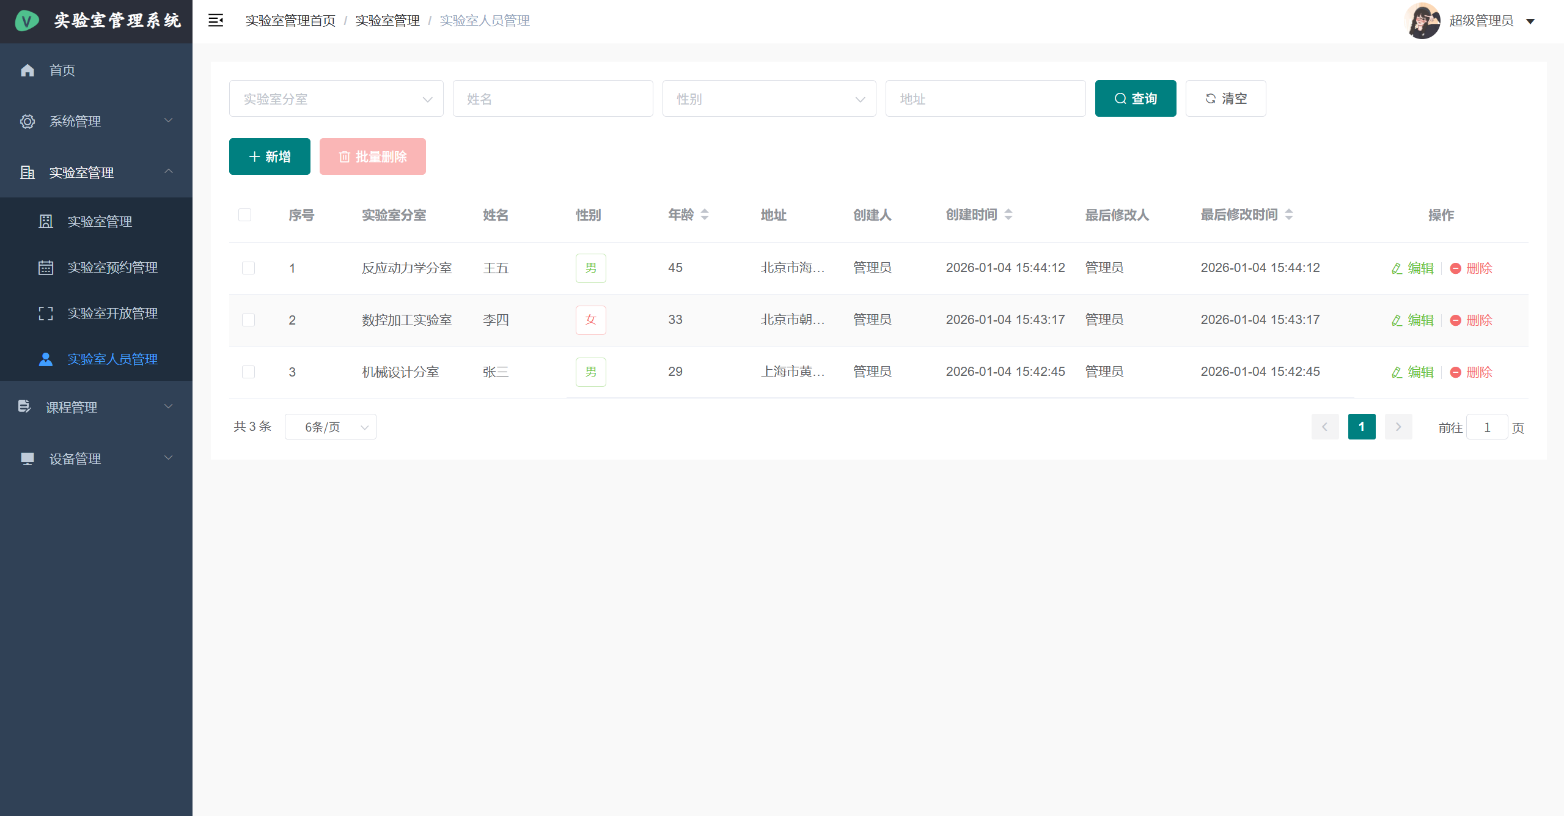Click the calendar icon for 实验室预约管理

(x=46, y=268)
